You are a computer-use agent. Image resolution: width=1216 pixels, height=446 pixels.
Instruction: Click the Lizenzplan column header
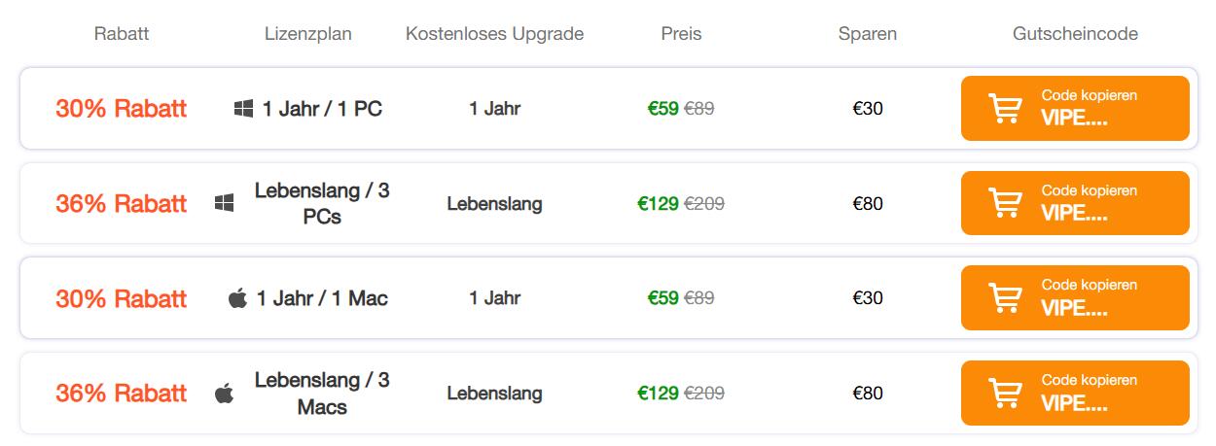pyautogui.click(x=307, y=34)
